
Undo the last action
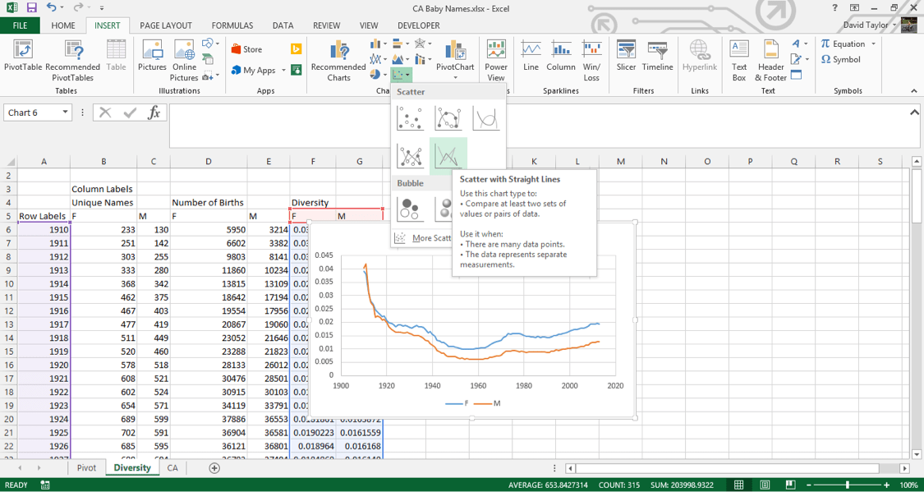pyautogui.click(x=51, y=8)
